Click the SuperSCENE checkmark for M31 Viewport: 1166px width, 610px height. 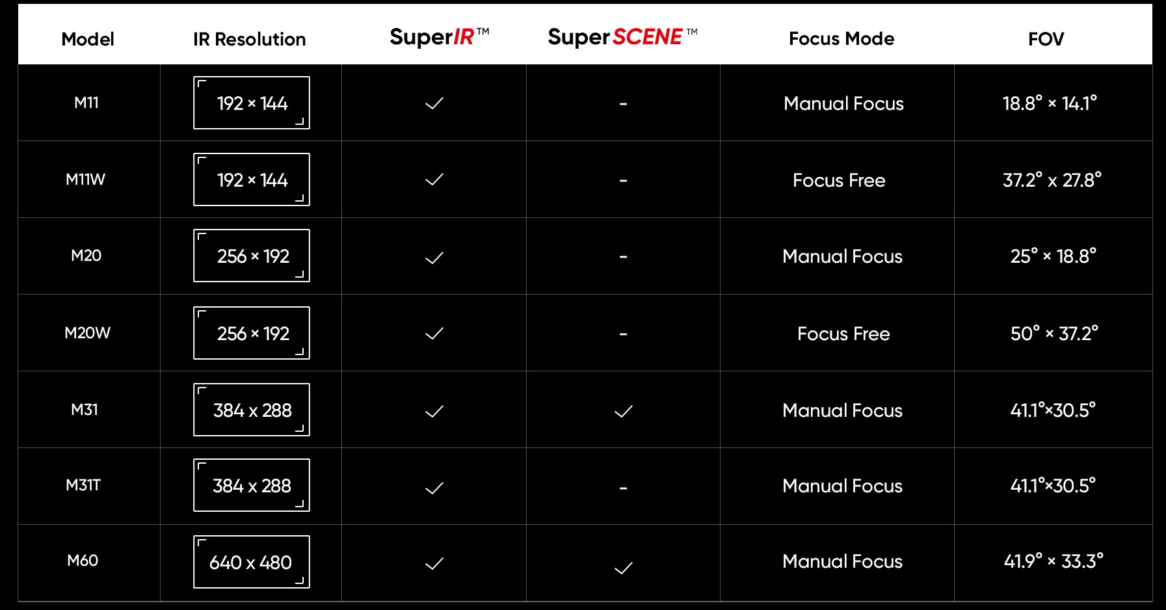point(623,411)
